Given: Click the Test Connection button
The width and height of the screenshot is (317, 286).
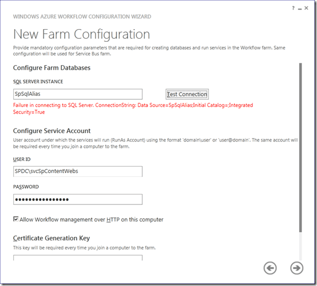Looking at the screenshot, I should pos(187,94).
